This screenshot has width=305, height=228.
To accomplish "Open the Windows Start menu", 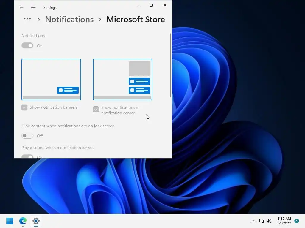I will click(x=10, y=221).
